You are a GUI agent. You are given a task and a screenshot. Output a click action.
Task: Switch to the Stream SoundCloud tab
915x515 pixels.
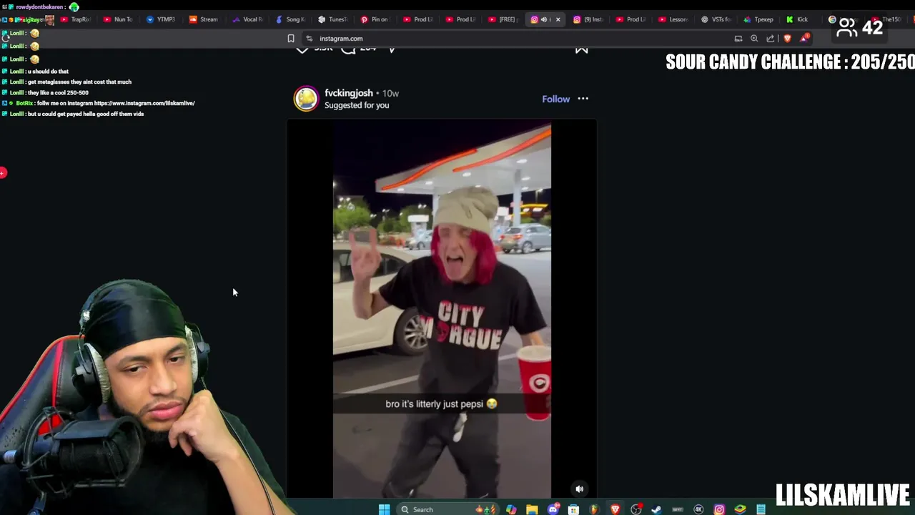[204, 19]
